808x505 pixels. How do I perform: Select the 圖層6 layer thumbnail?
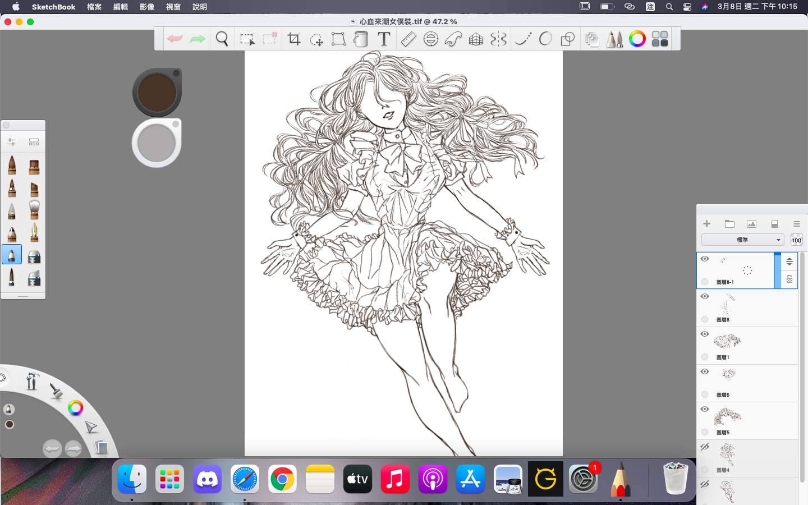(x=728, y=374)
